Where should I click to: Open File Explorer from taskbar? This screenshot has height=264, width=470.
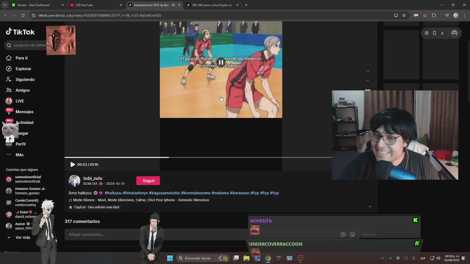[246, 258]
